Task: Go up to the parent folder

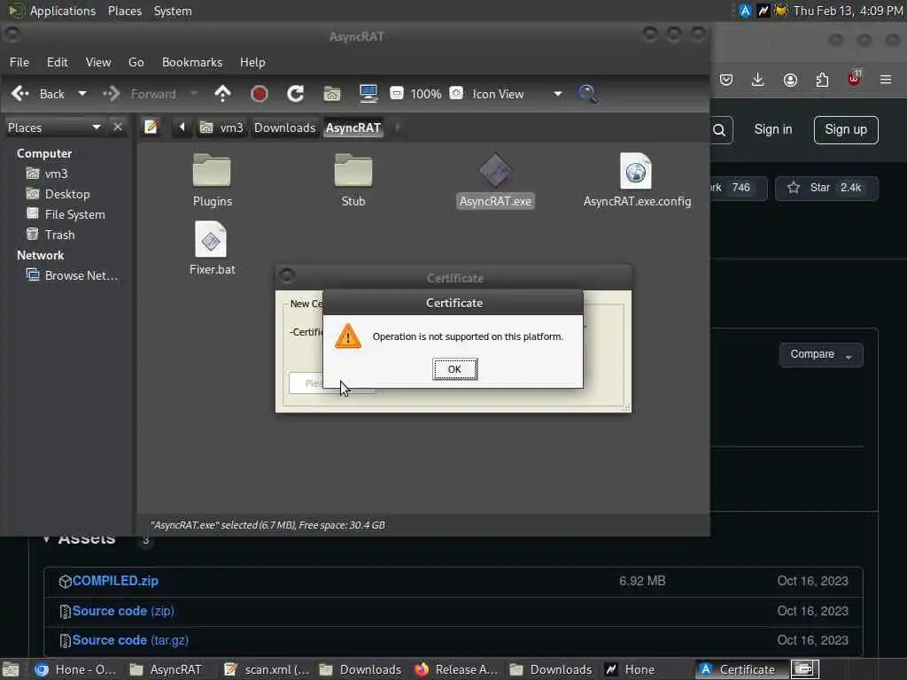Action: coord(222,94)
